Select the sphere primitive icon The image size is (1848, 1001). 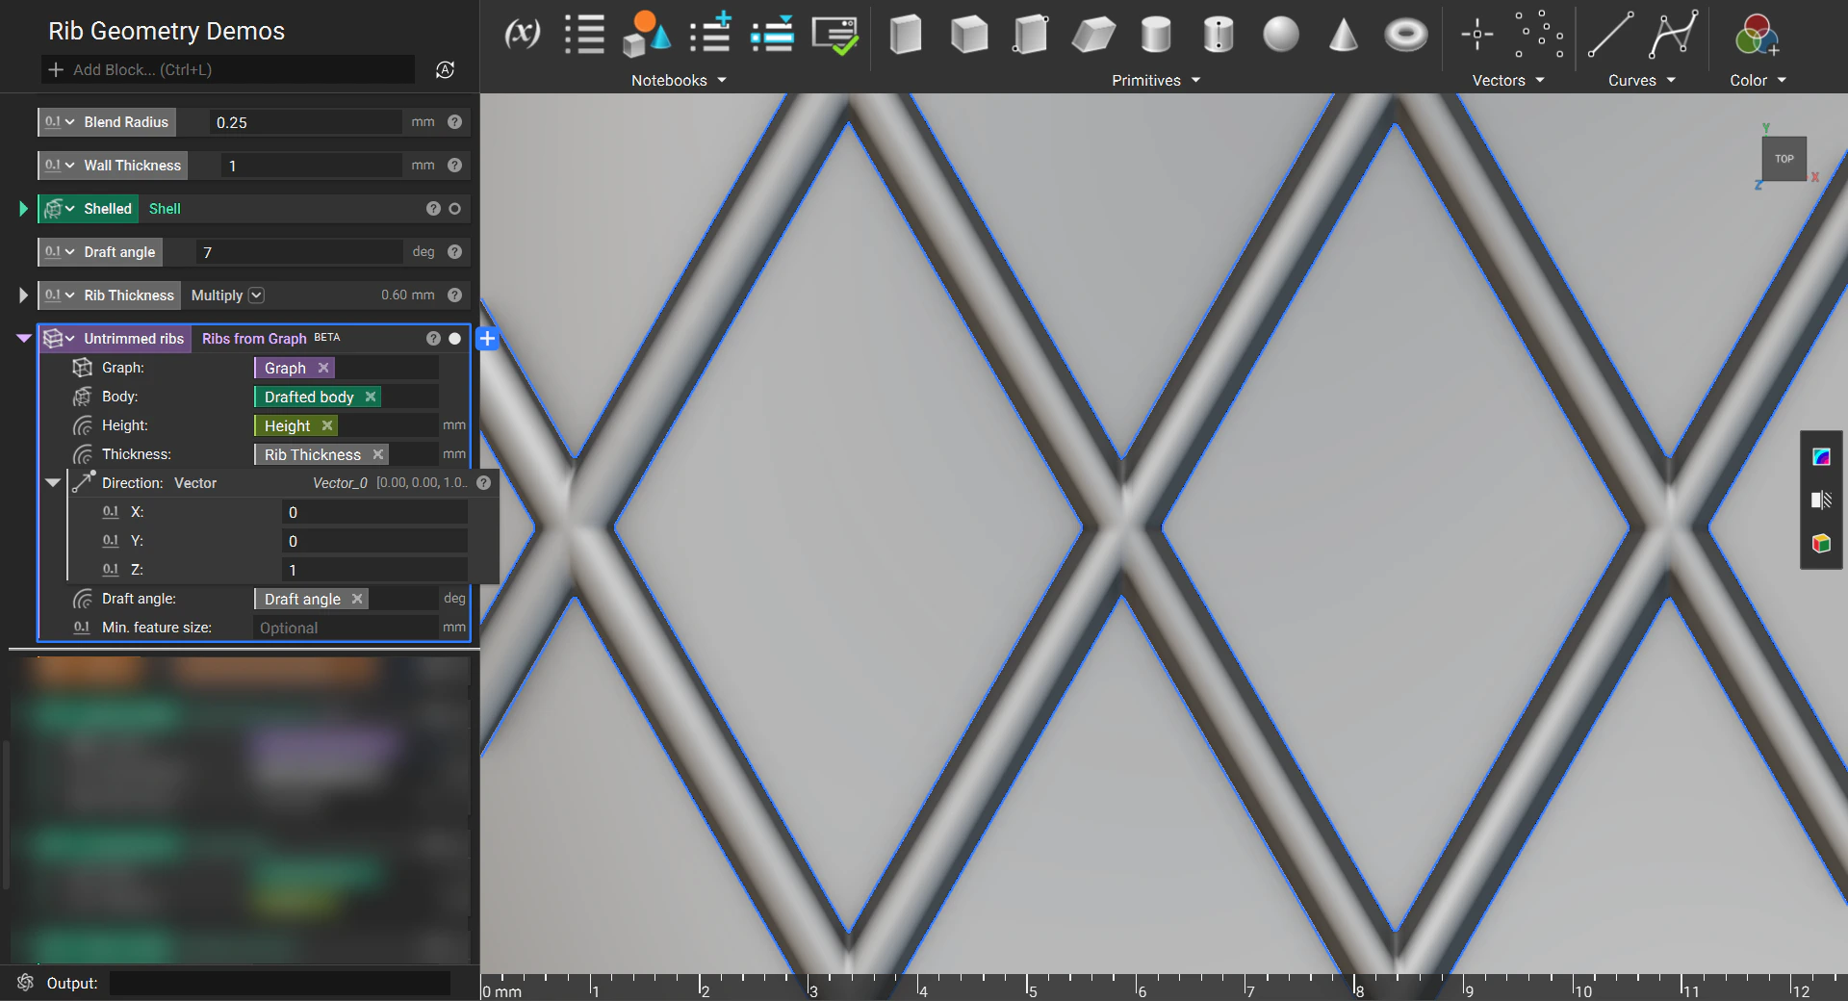coord(1280,35)
